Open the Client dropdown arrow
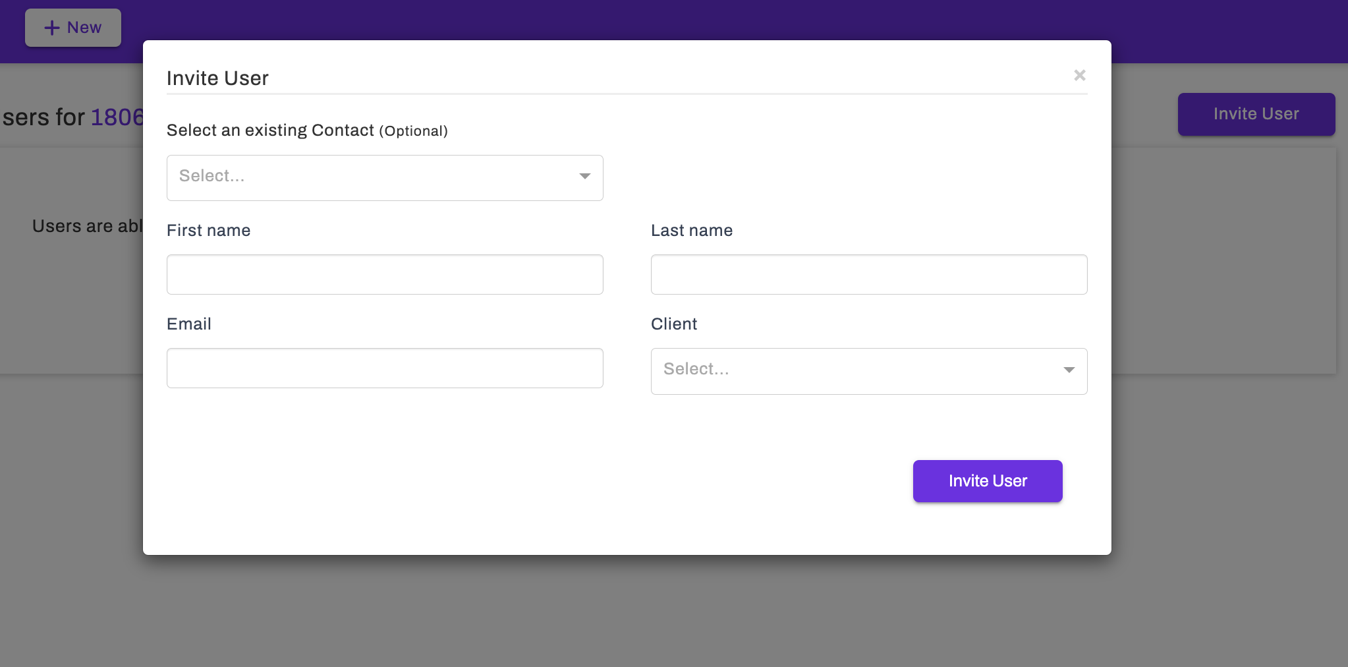This screenshot has height=667, width=1348. pyautogui.click(x=1069, y=370)
